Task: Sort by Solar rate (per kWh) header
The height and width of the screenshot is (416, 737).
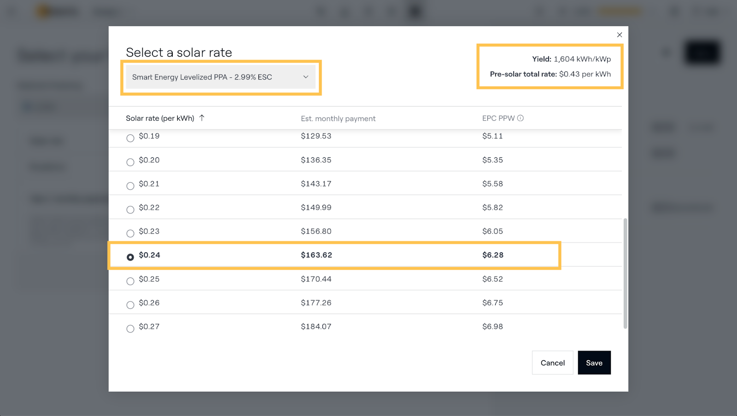Action: 160,118
